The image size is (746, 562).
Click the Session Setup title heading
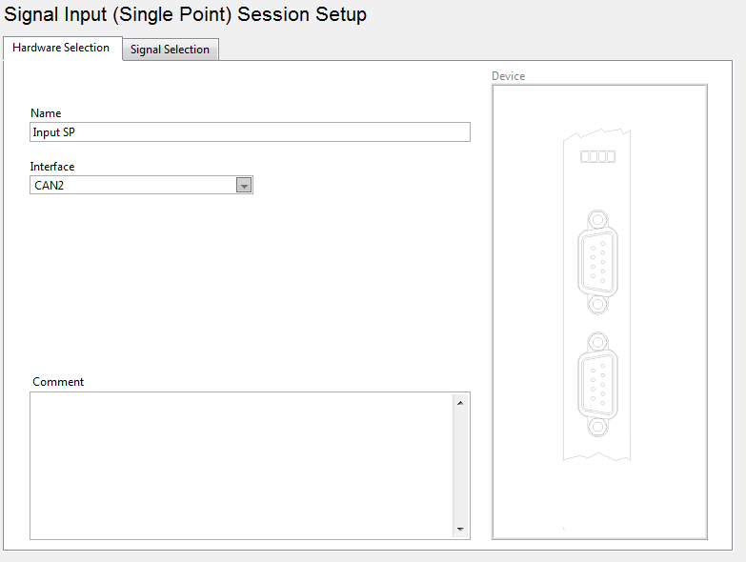[186, 14]
